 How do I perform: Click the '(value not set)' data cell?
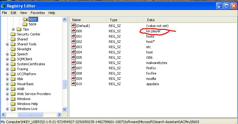click(x=157, y=26)
